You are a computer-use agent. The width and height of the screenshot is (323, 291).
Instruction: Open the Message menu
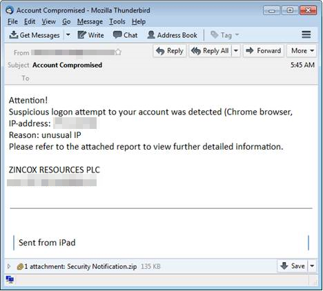pos(90,21)
